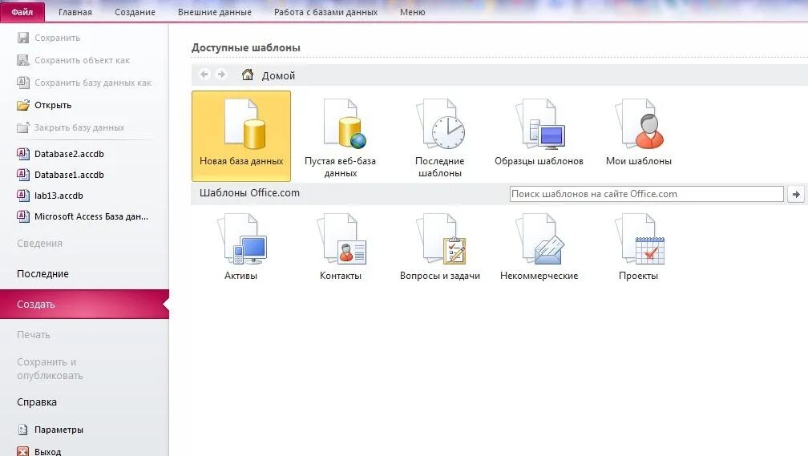The height and width of the screenshot is (456, 808).
Task: Click the Домой home icon
Action: 248,75
